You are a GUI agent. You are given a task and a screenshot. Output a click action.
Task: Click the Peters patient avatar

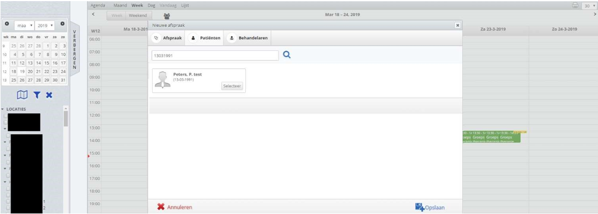click(163, 80)
